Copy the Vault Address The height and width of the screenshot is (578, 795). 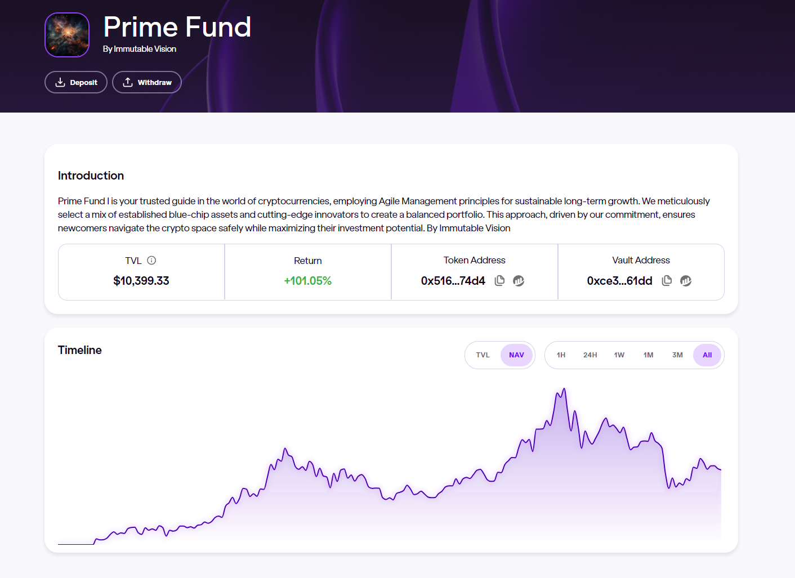coord(667,280)
